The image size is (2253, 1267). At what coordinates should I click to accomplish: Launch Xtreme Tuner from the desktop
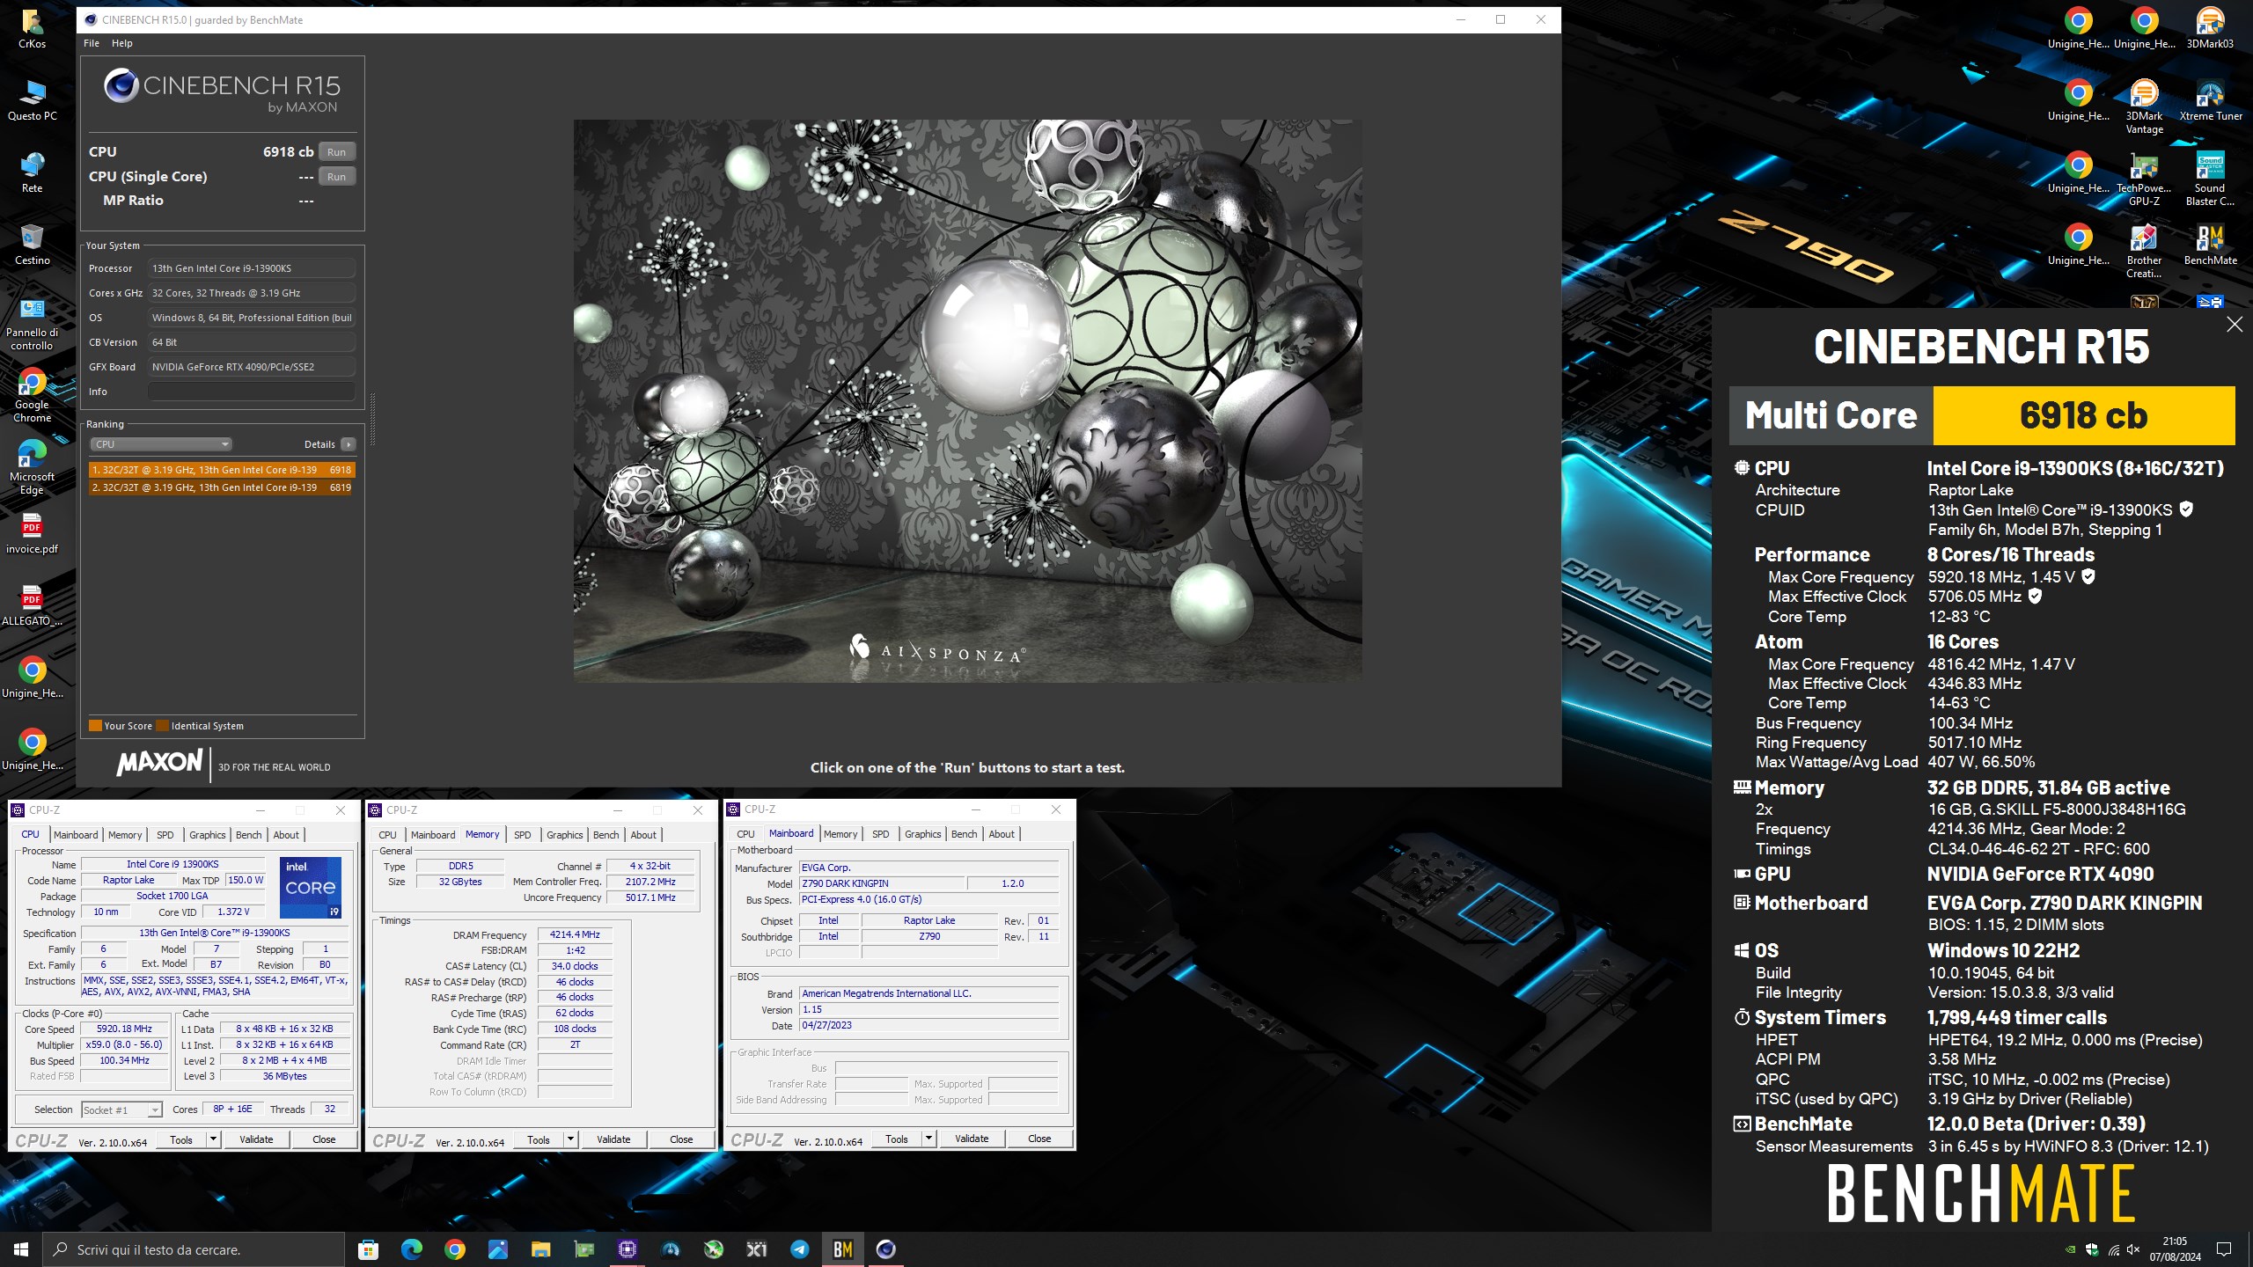(x=2210, y=99)
